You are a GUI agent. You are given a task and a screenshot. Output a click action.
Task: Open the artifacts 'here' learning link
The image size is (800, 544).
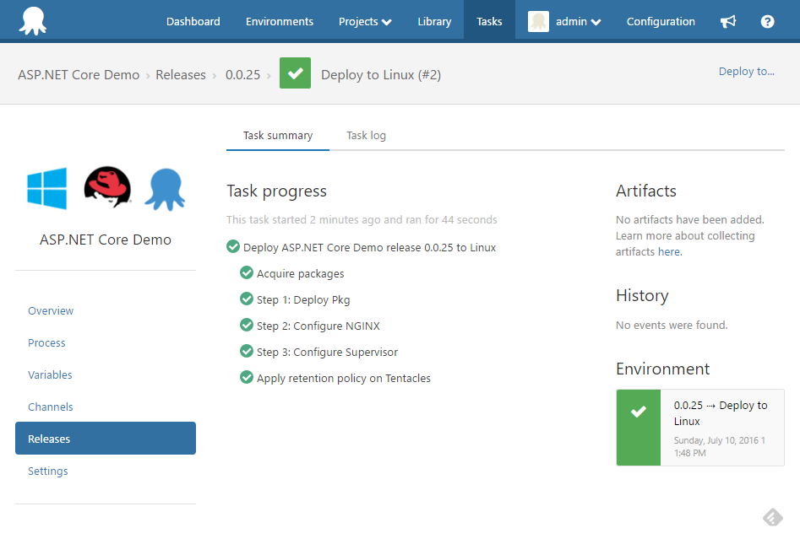pyautogui.click(x=669, y=250)
